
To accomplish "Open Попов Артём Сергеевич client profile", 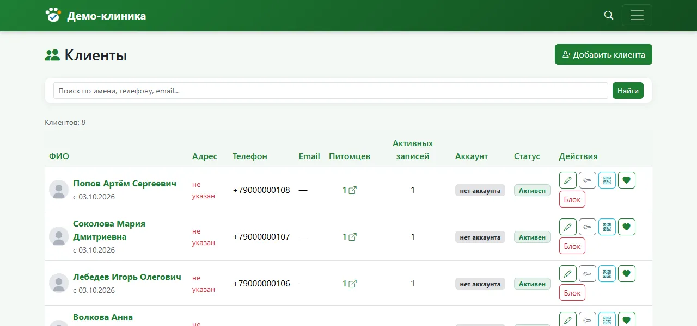I will 125,184.
